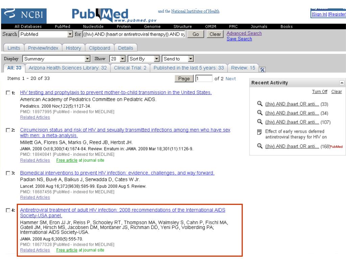Viewport: 346px width, 259px height.
Task: Click the Clear search button
Action: click(215, 34)
